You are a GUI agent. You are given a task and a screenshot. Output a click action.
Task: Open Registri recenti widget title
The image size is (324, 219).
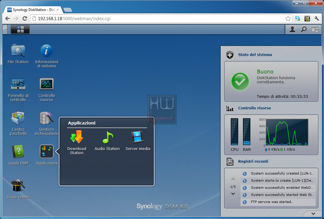[x=253, y=162]
